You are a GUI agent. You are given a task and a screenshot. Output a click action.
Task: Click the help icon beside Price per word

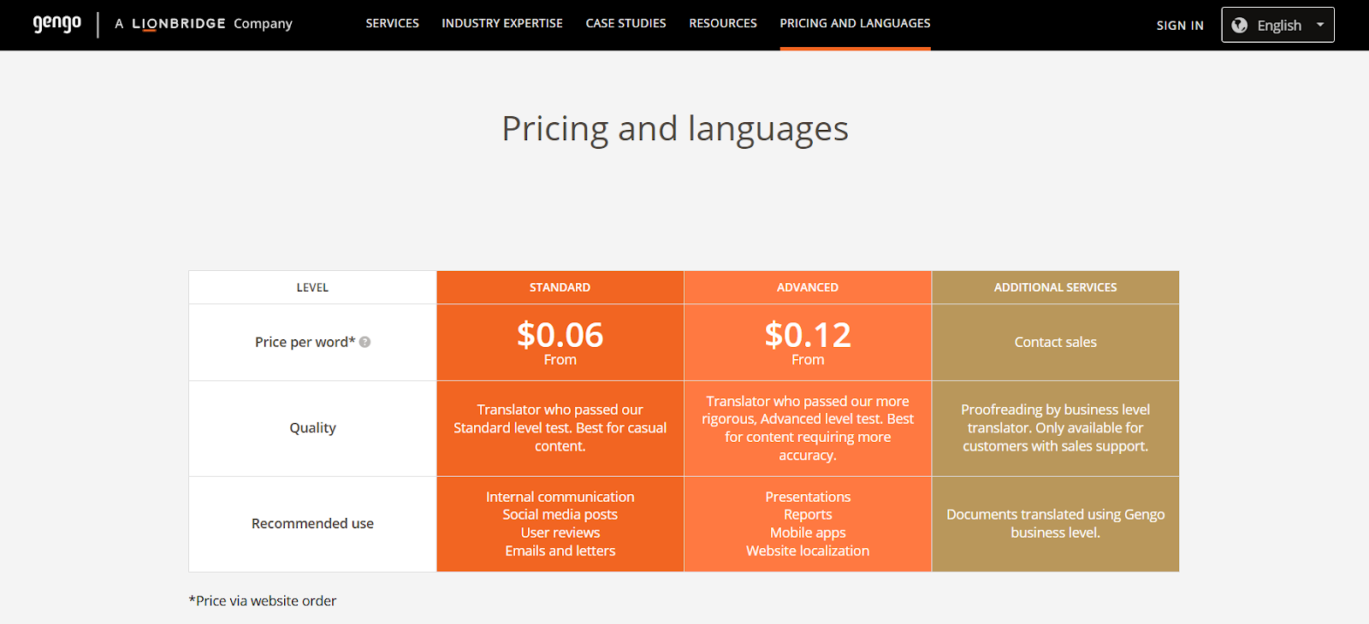pos(365,342)
